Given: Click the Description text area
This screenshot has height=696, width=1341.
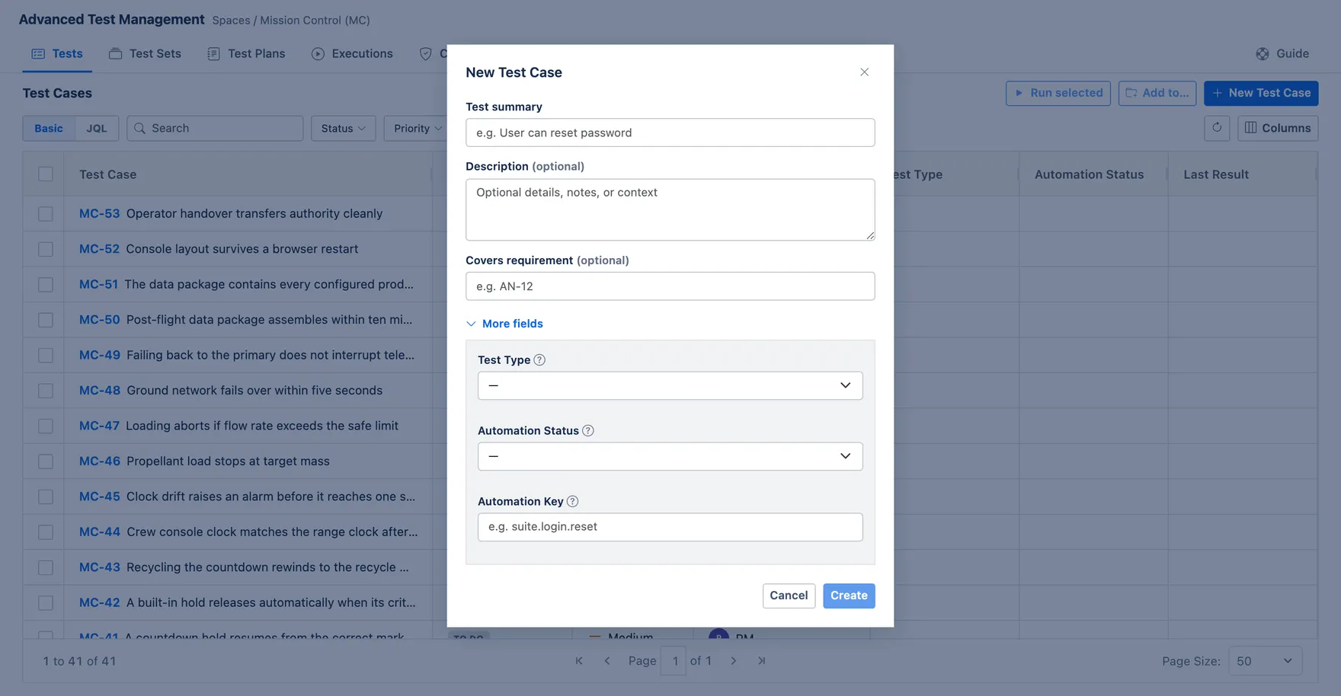Looking at the screenshot, I should pos(670,210).
